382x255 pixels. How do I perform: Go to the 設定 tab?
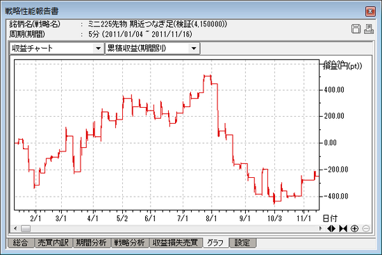242,242
